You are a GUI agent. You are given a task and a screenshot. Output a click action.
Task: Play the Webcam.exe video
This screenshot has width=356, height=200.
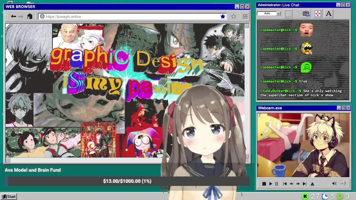tap(270, 184)
